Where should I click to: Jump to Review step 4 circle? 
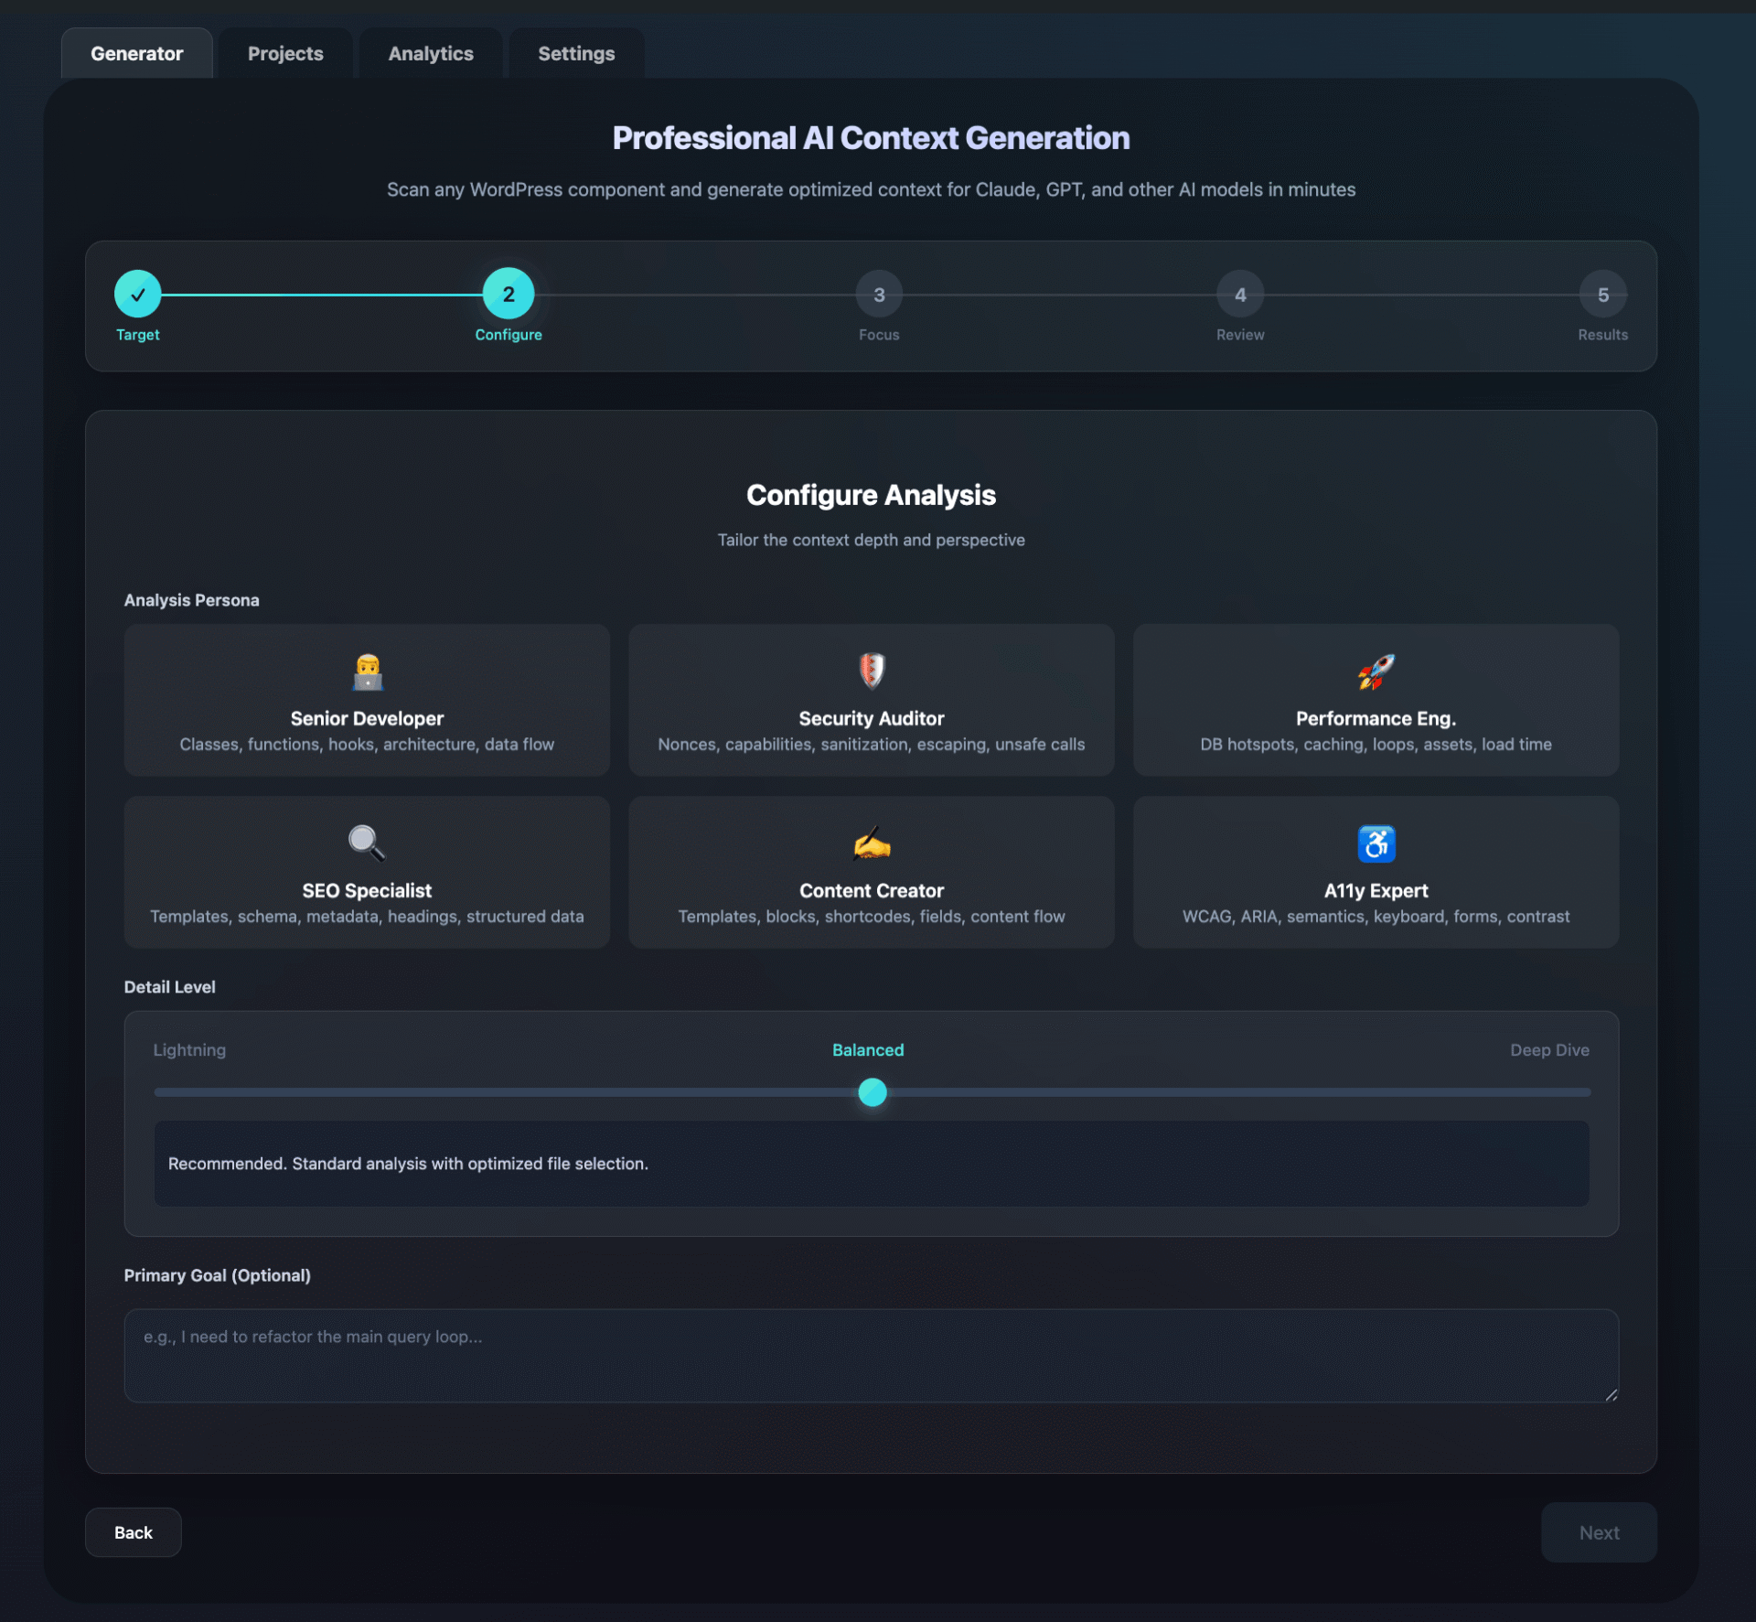pos(1240,295)
